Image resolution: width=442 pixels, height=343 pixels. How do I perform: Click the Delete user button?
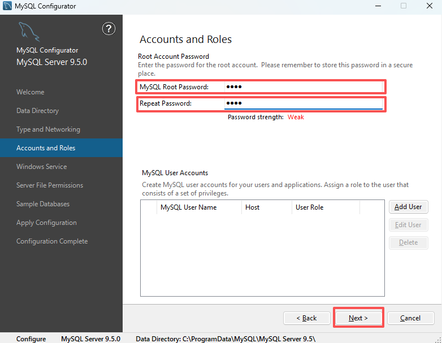tap(408, 242)
